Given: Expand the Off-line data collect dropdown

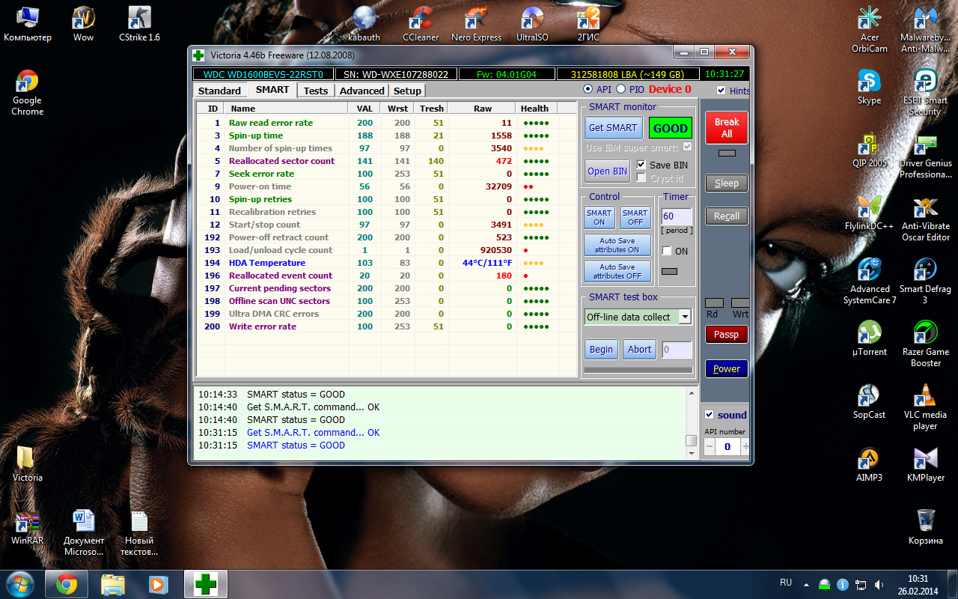Looking at the screenshot, I should 685,317.
